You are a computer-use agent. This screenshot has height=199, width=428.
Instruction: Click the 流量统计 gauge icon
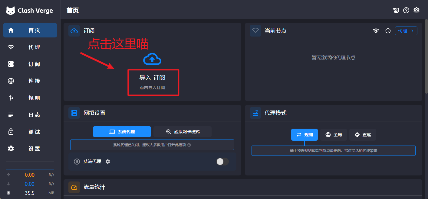74,187
